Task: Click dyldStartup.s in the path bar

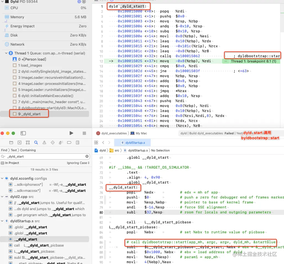Action: click(136, 150)
